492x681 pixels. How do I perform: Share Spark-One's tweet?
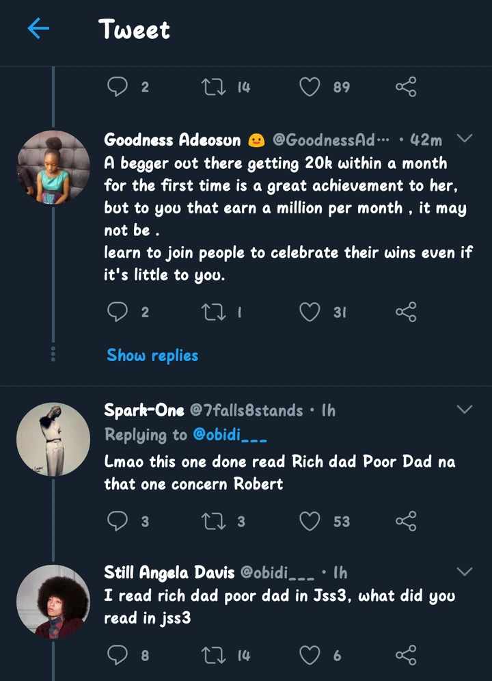click(405, 521)
